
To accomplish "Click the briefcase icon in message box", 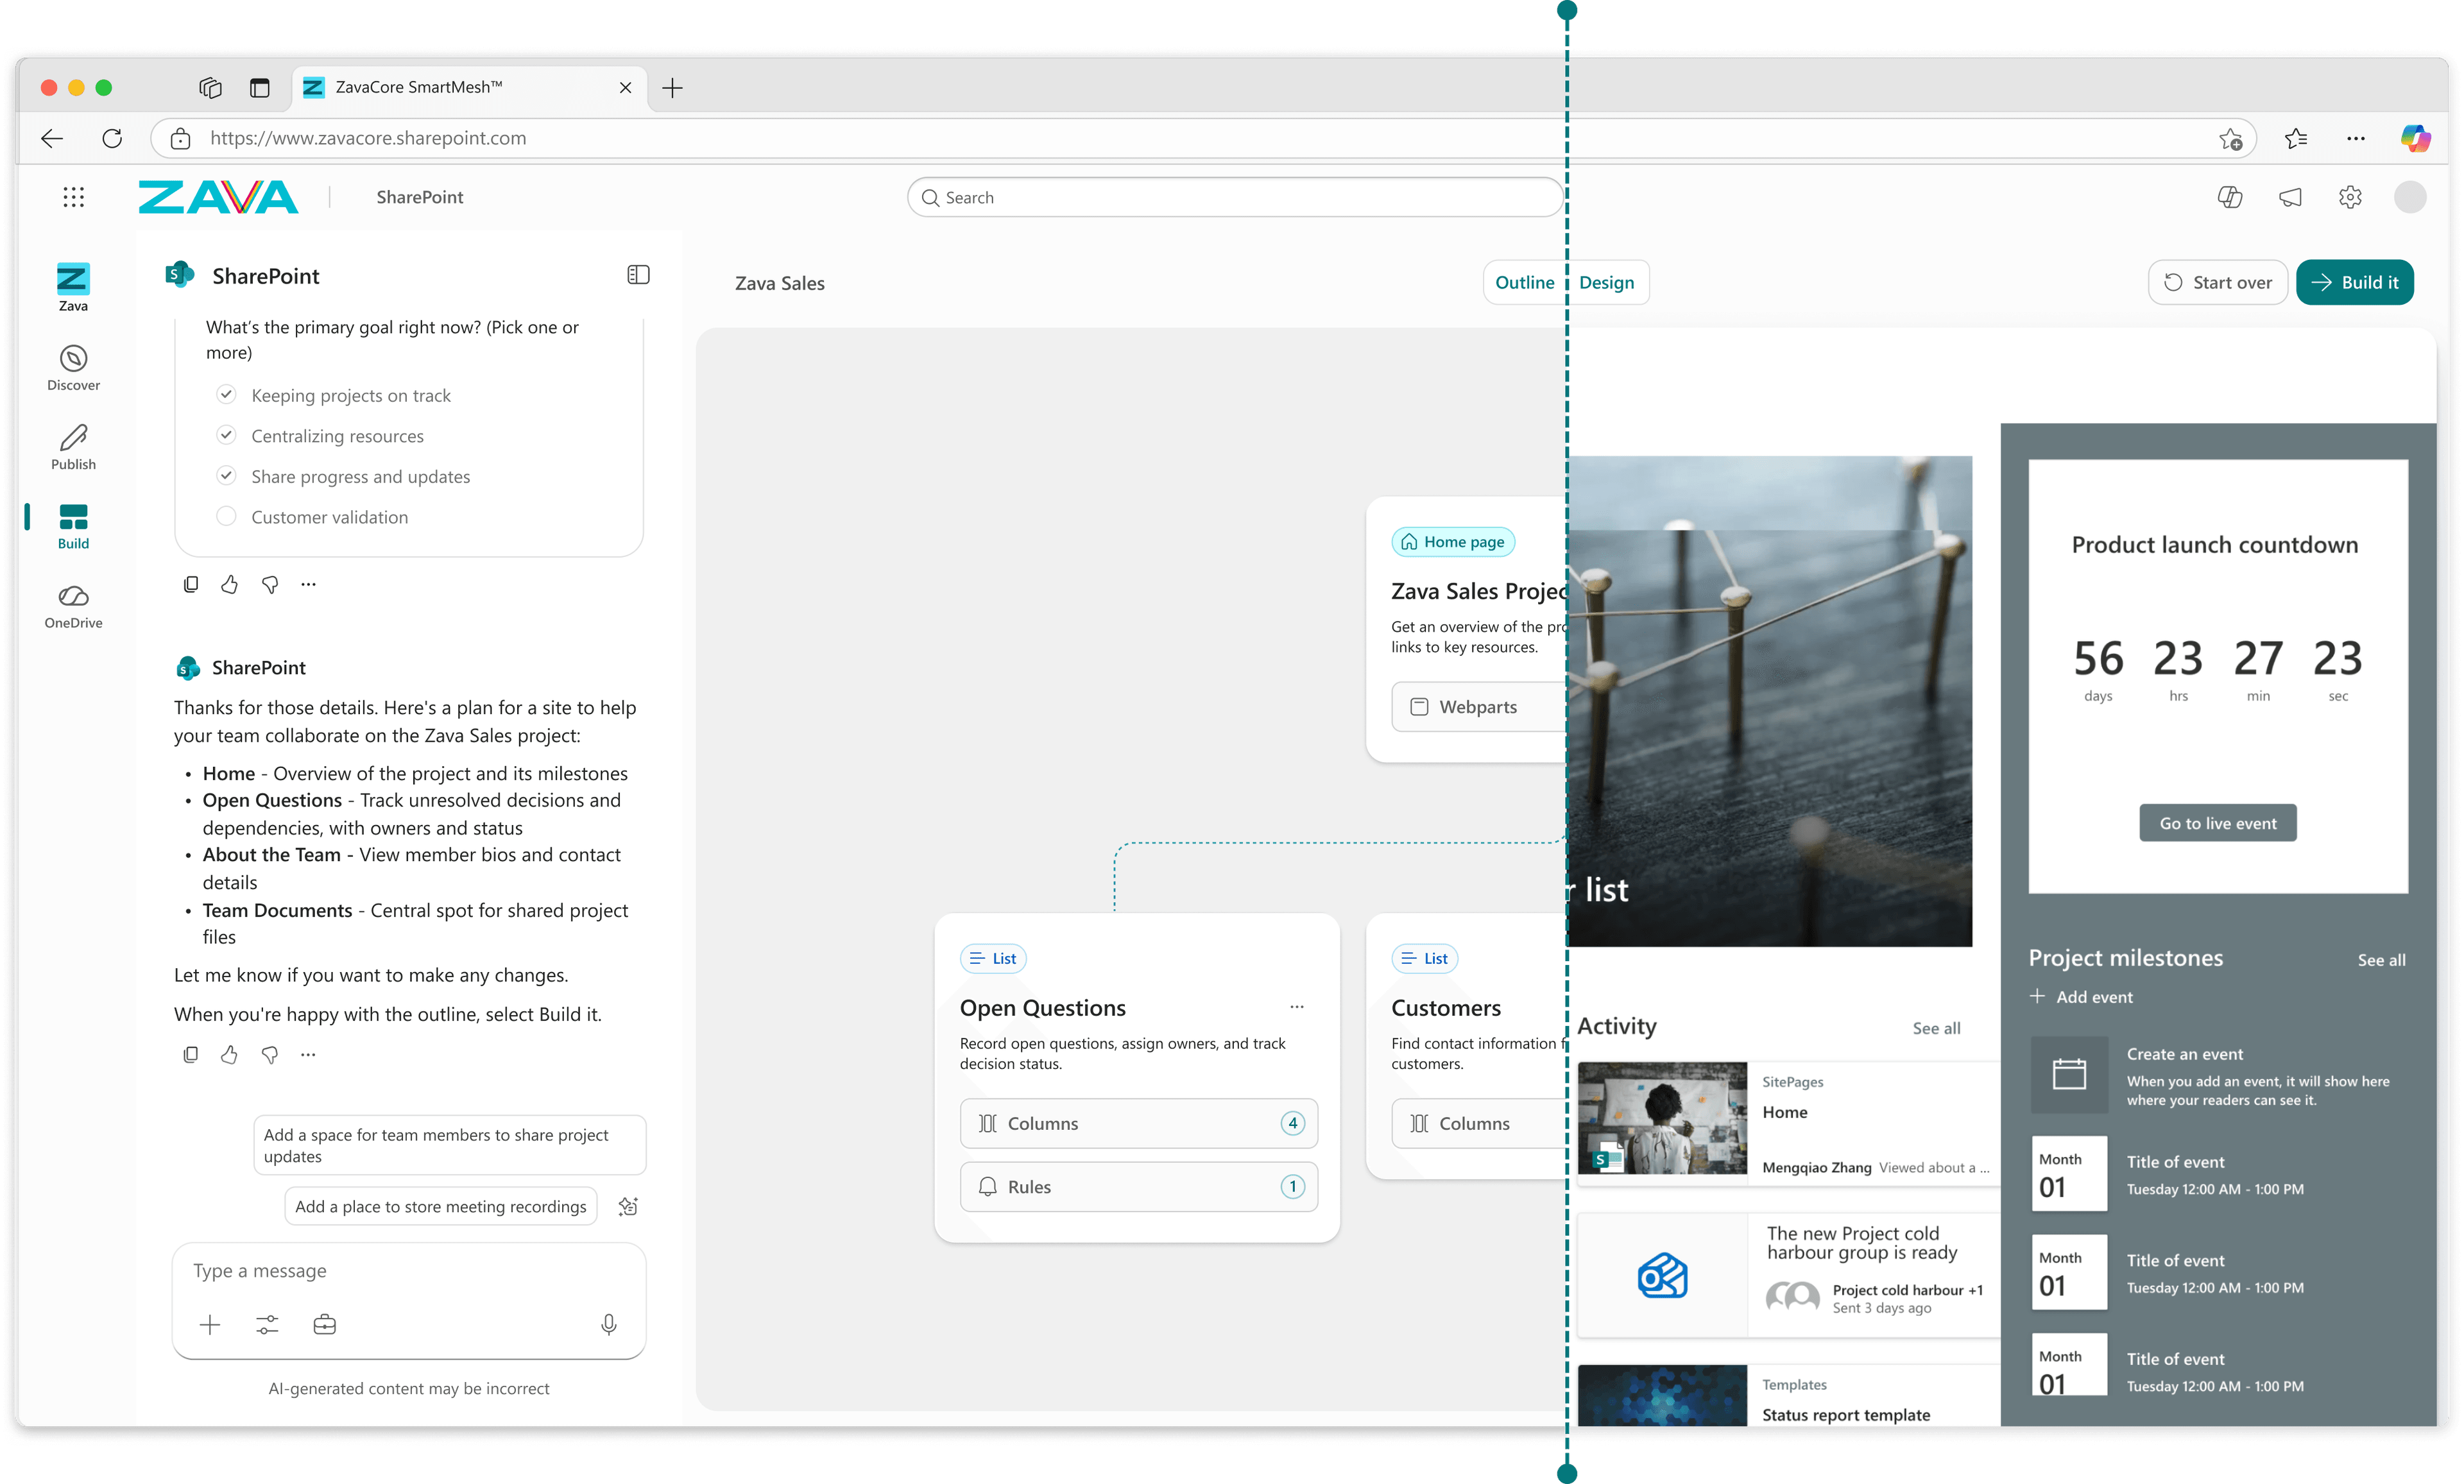I will [x=324, y=1325].
